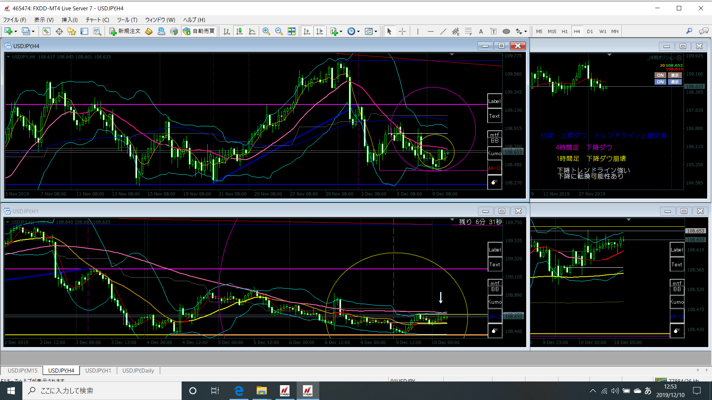The width and height of the screenshot is (712, 400).
Task: Click the 108.633 price label on H4 scale
Action: (x=513, y=152)
